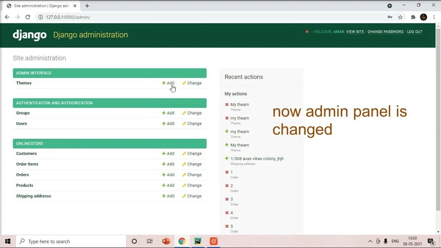
Task: Click Change for Groups
Action: click(192, 113)
